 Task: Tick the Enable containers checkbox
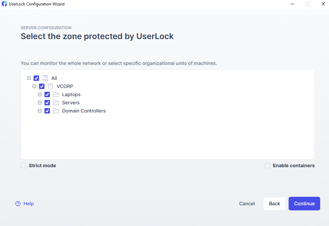268,166
